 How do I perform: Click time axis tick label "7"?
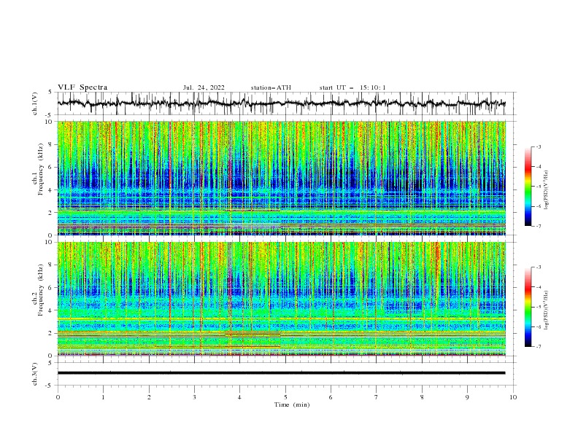coord(377,397)
